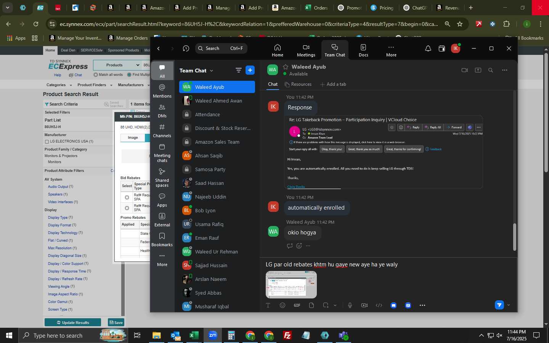Select Match all words radio button
Viewport: 549px width, 343px height.
96,75
